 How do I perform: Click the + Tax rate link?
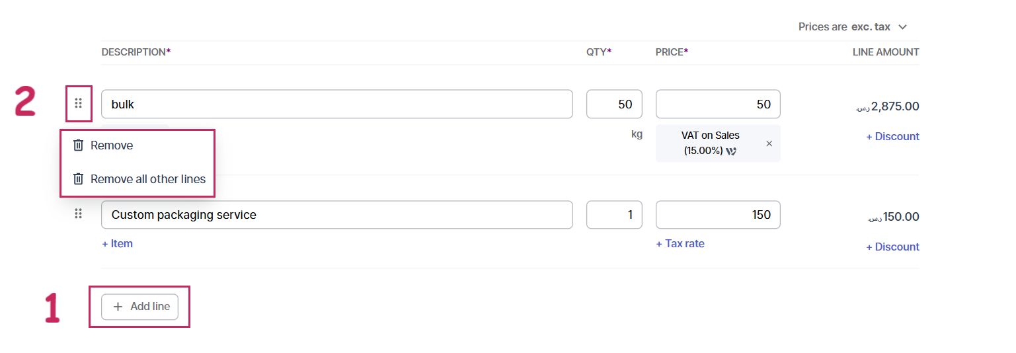[x=680, y=243]
